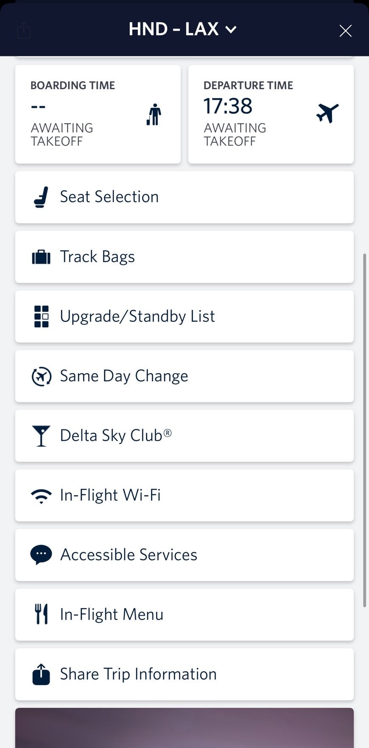Open the Departure Time 17:38 card
Screen dimensions: 369x748
[271, 114]
